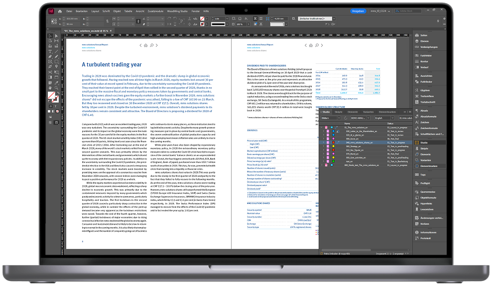Switch to the Skripte tab
Viewport: 492px width, 286px height.
[339, 112]
